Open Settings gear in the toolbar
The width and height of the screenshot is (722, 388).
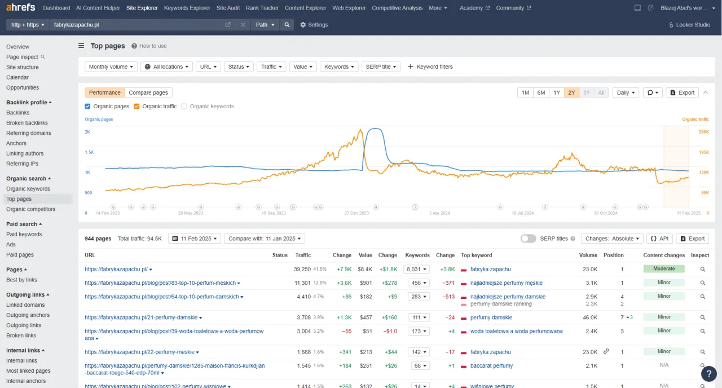[314, 25]
